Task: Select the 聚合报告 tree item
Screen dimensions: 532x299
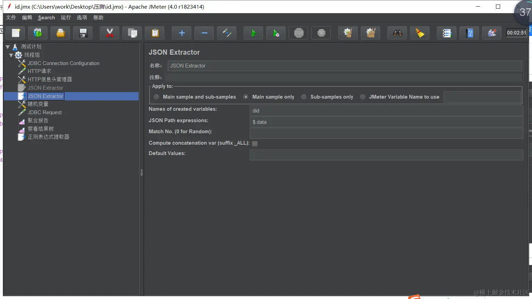Action: (x=38, y=120)
